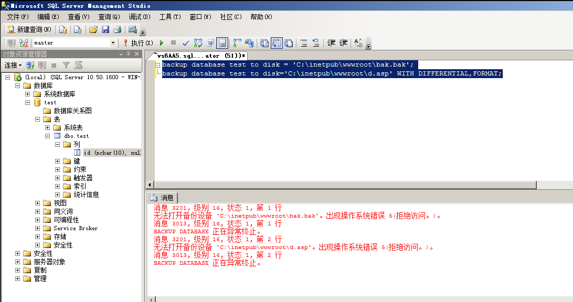Toggle Include Actual Execution Plan
The image size is (573, 302).
237,43
